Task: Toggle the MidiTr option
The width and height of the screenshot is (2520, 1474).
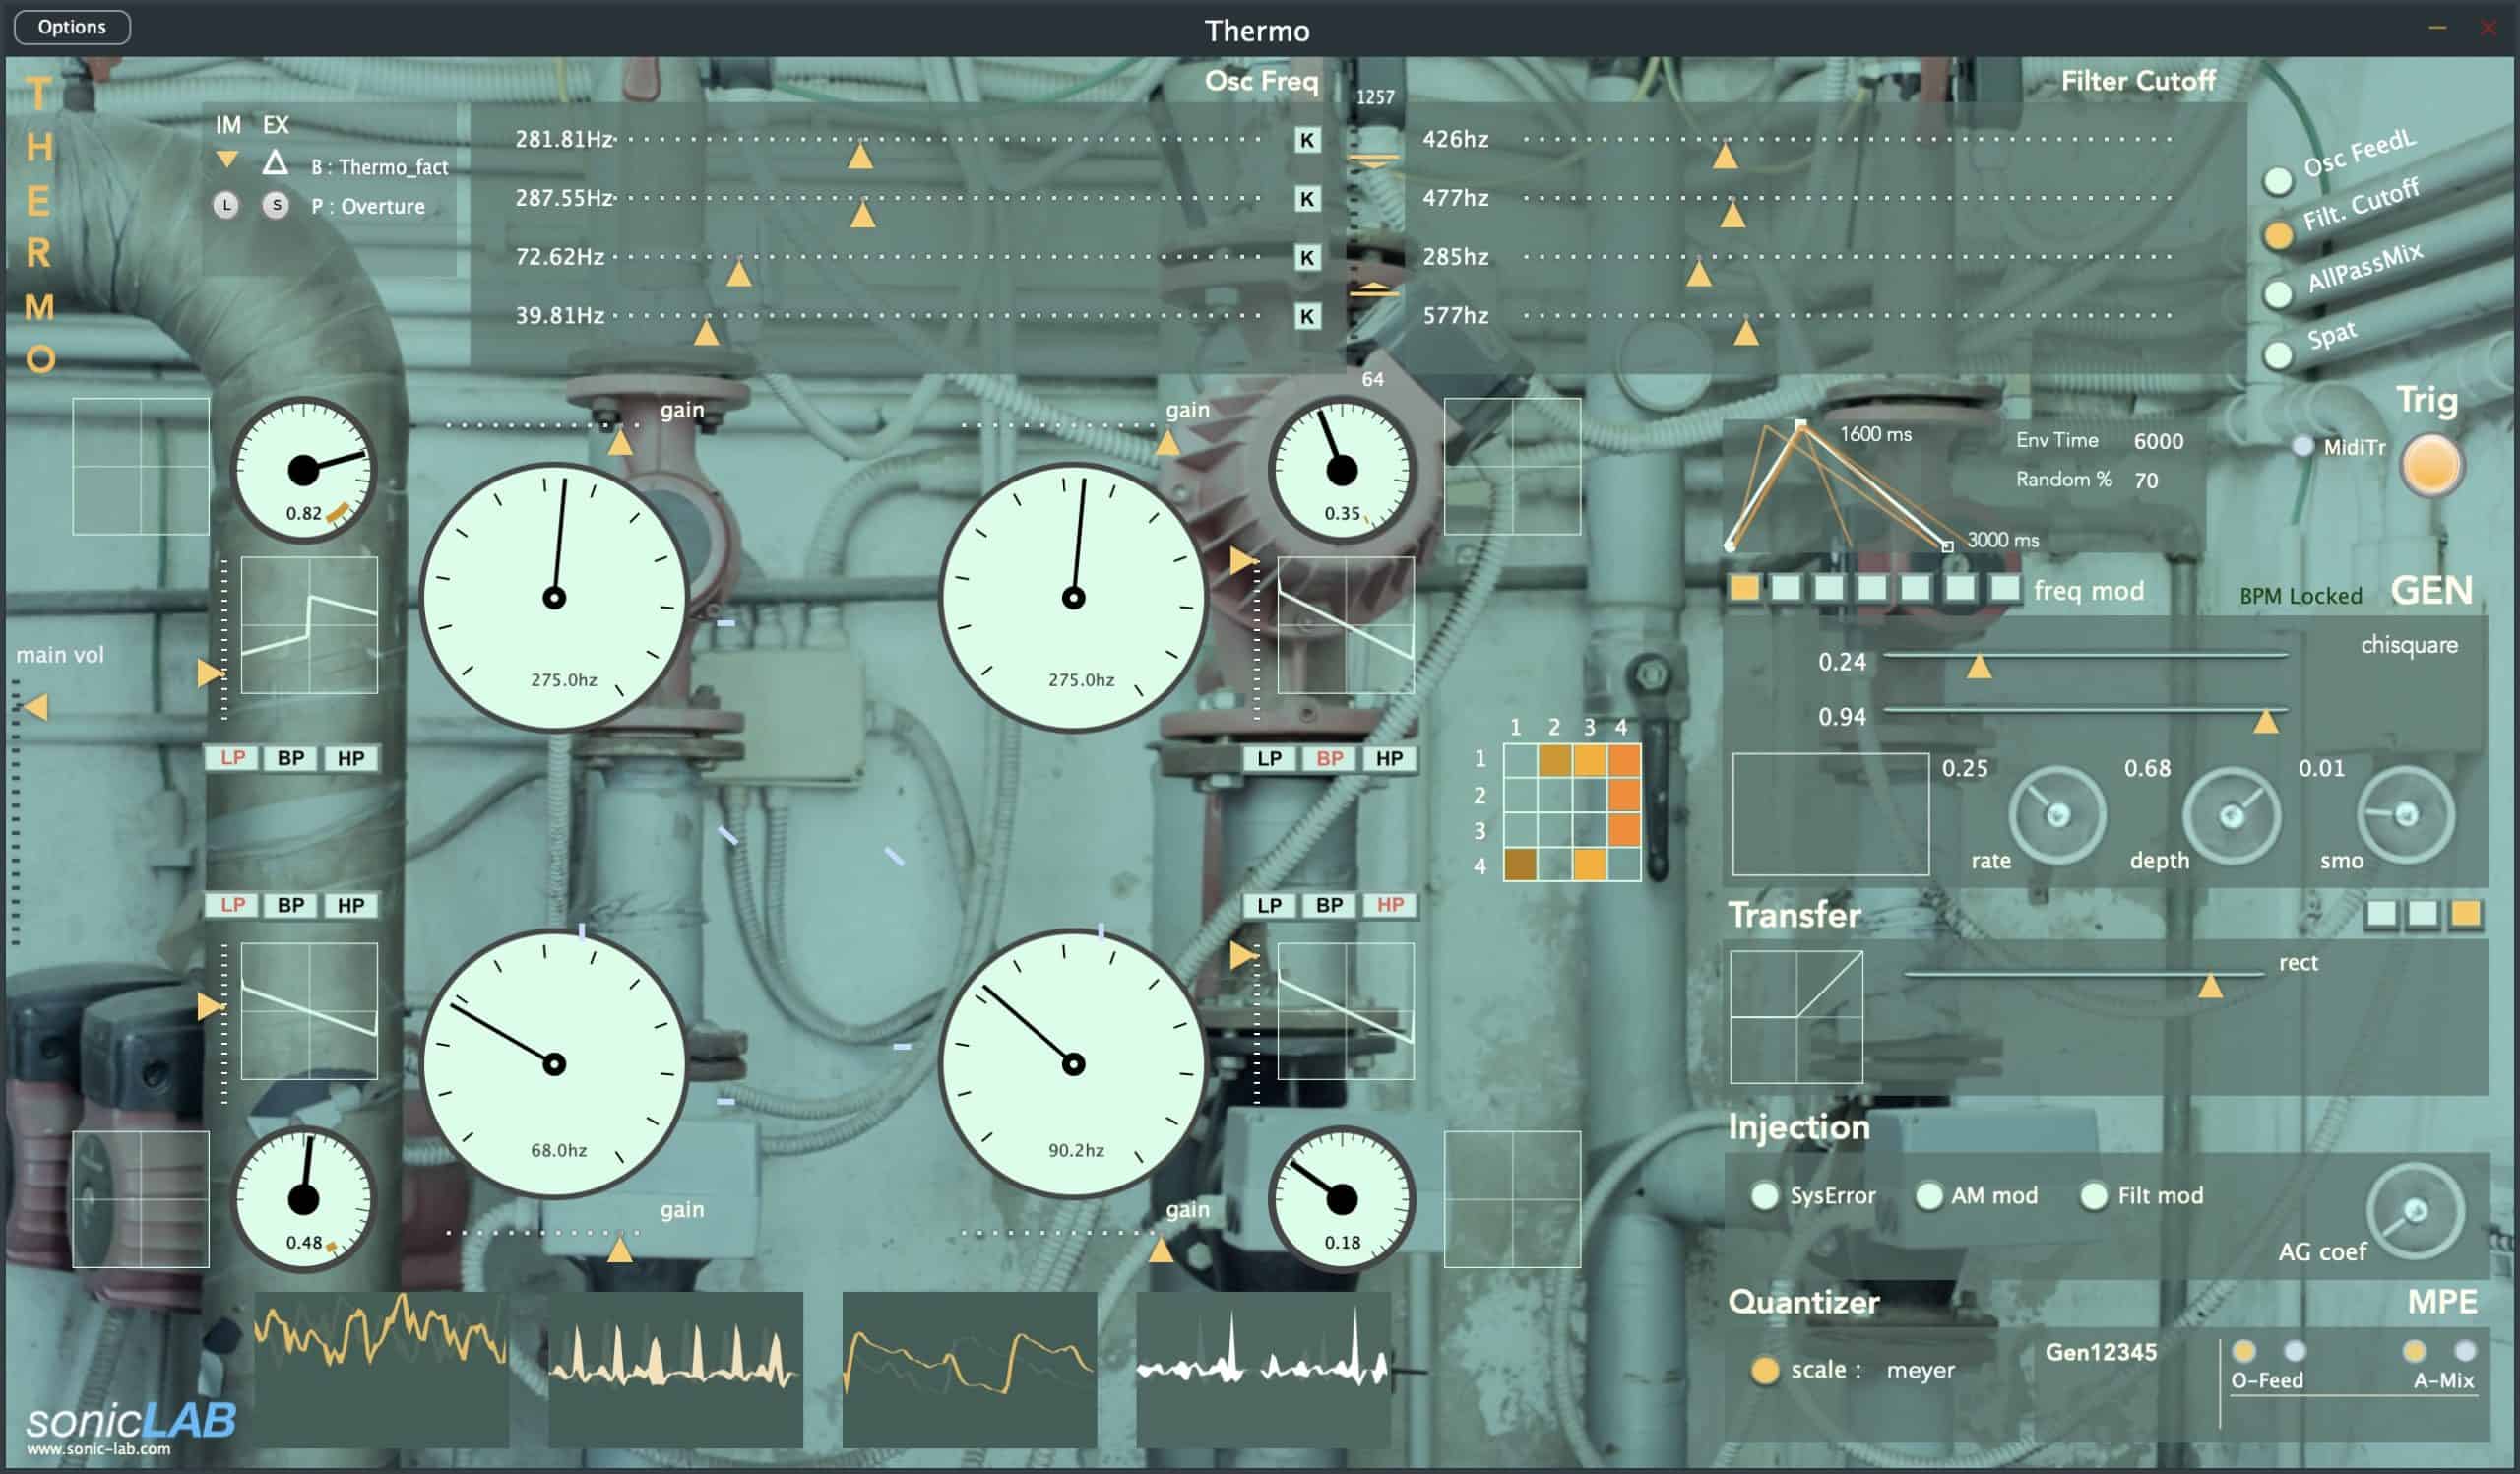Action: click(2302, 446)
